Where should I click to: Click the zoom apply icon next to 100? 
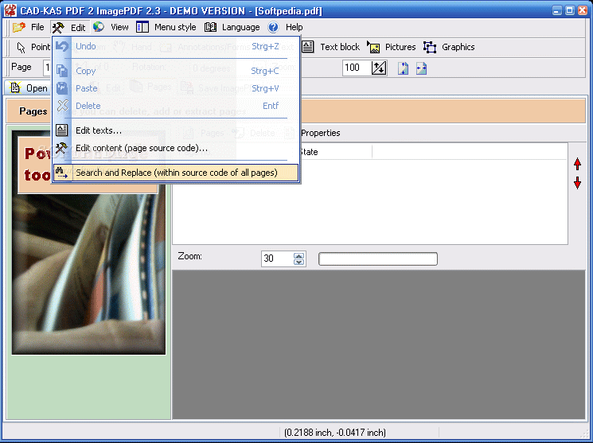[379, 68]
